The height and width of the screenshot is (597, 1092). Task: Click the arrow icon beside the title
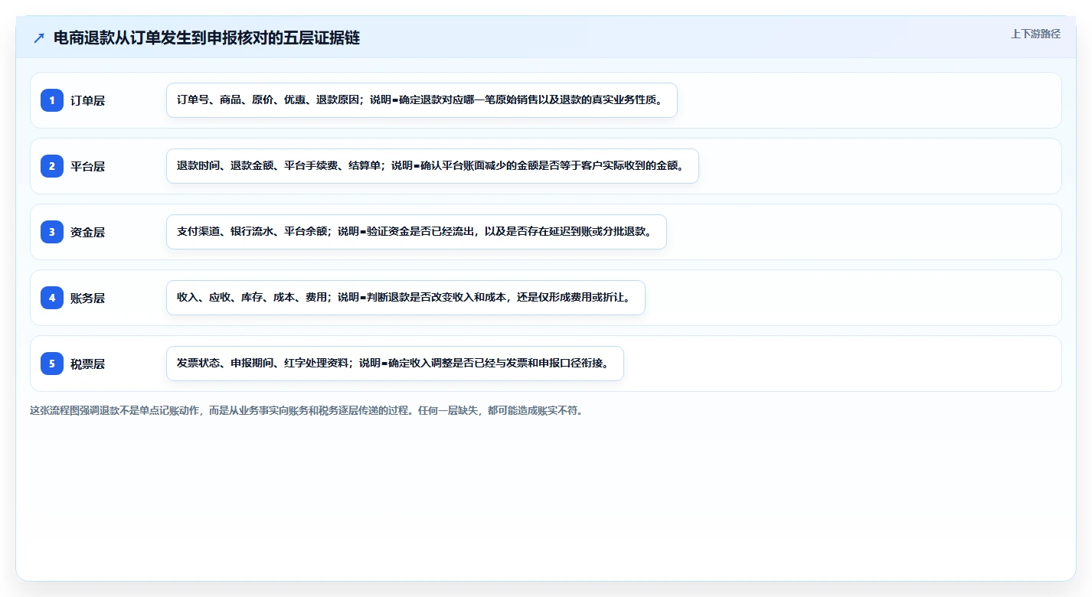[39, 38]
